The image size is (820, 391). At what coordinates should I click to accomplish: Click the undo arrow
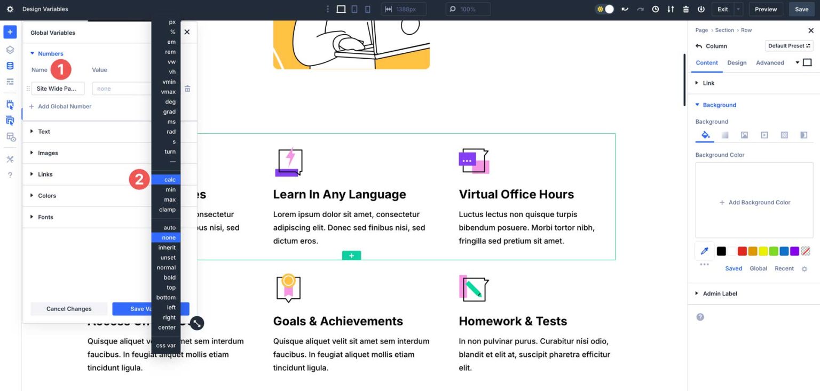(625, 9)
